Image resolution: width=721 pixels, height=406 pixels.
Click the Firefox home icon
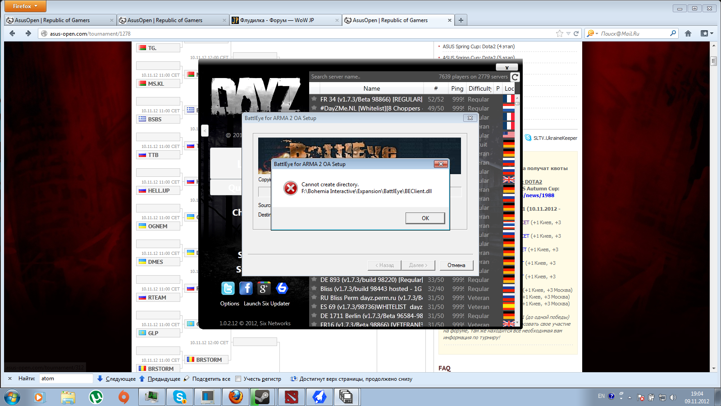pos(688,33)
